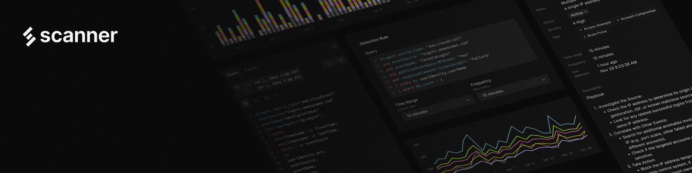This screenshot has height=173, width=692.
Task: Click the save icon in editor toolbar
Action: tap(266, 98)
